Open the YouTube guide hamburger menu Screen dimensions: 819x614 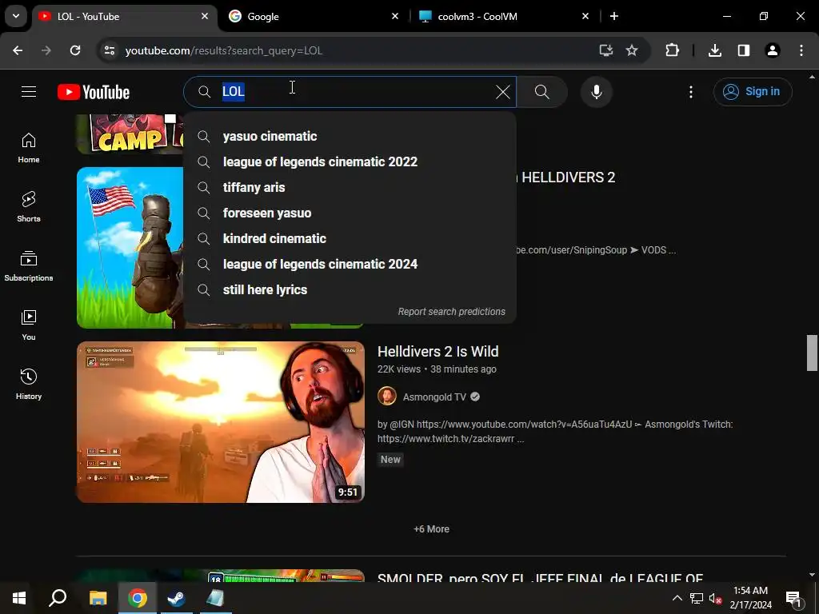29,92
